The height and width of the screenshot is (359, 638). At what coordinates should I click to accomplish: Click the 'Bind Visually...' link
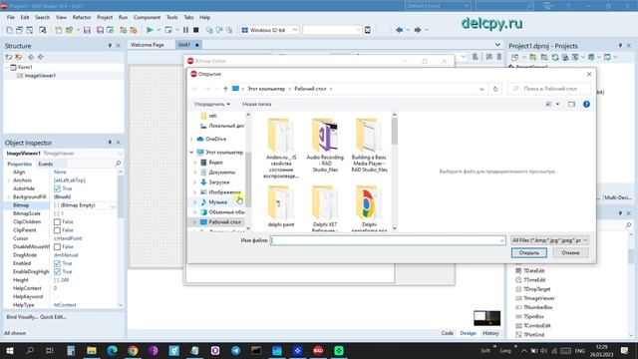coord(22,317)
